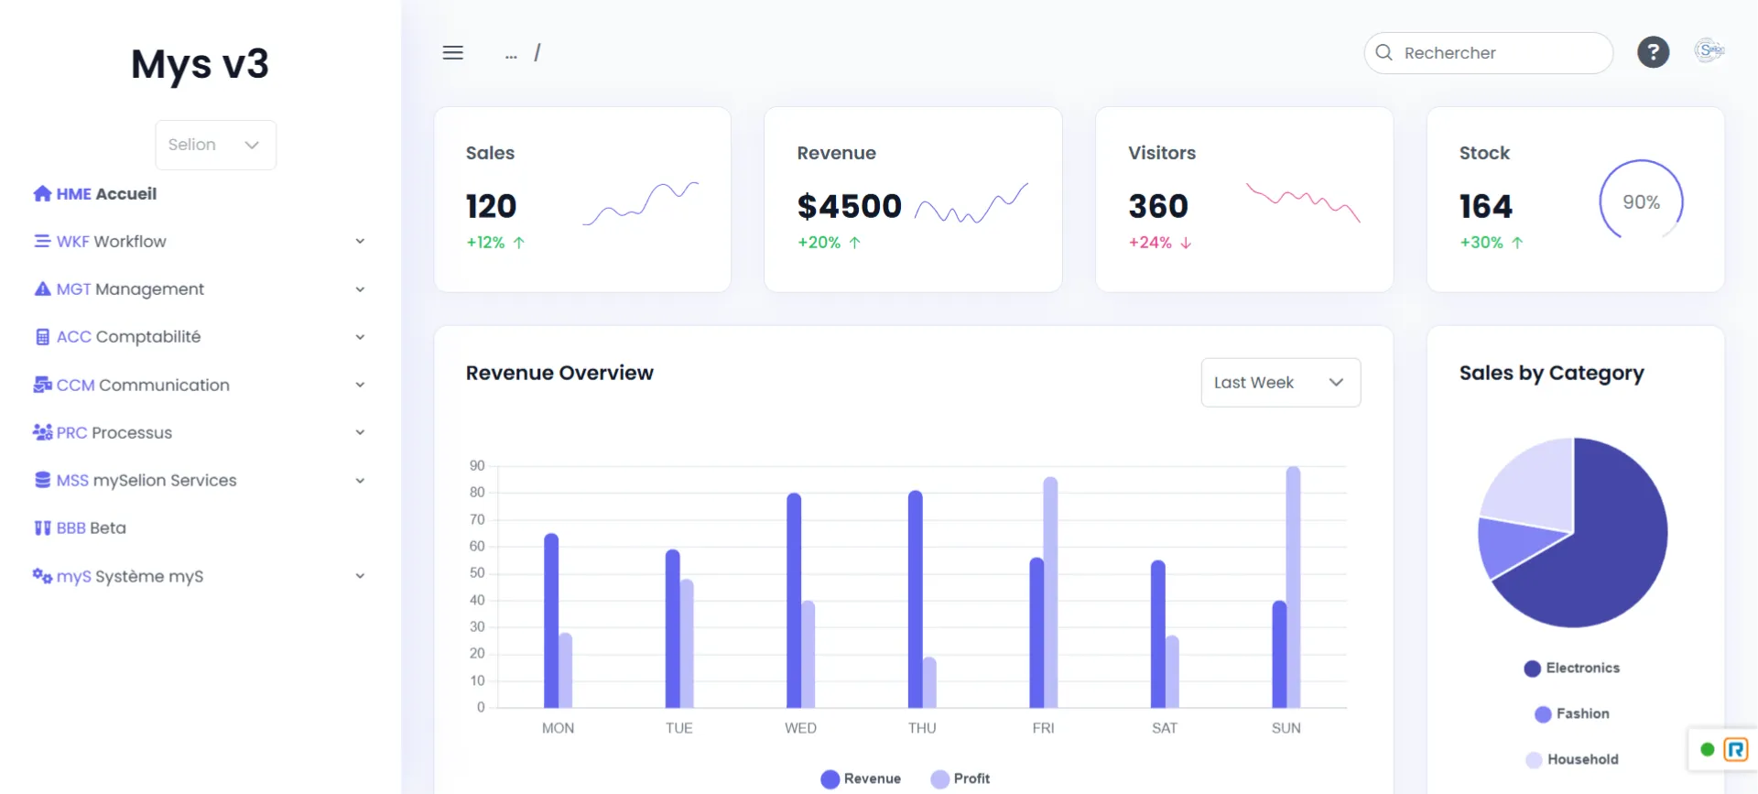Click the breadcrumb ellipsis
1758x794 pixels.
[x=511, y=54]
